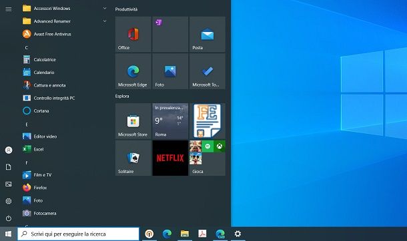Open the Office tile
This screenshot has height=241, width=407.
[133, 34]
